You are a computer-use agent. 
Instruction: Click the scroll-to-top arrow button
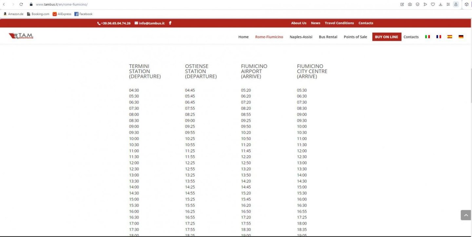coord(466,215)
